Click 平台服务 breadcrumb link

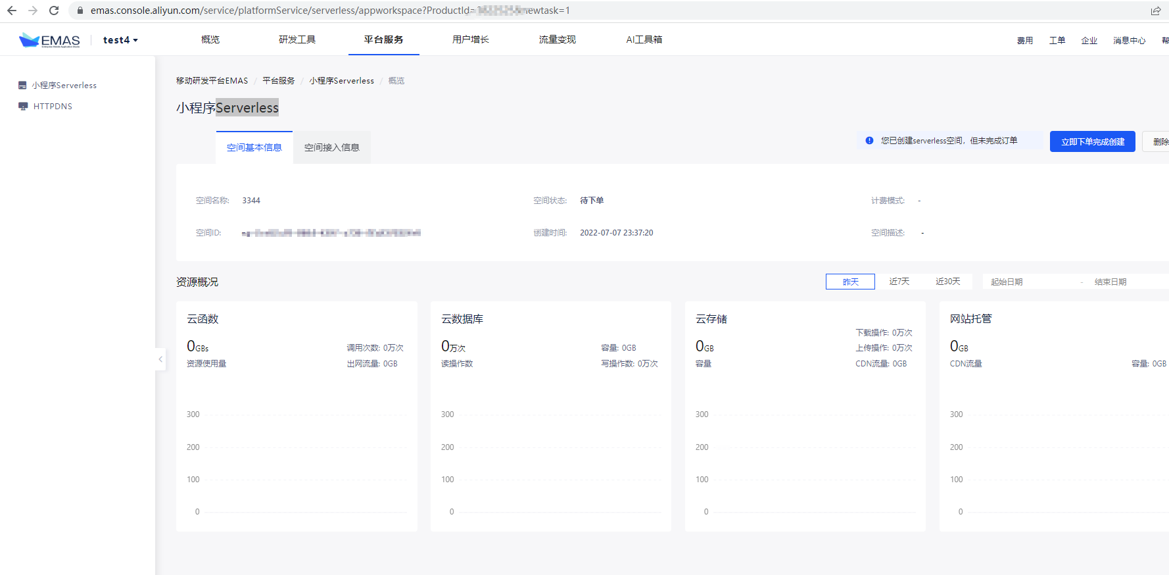tap(279, 81)
